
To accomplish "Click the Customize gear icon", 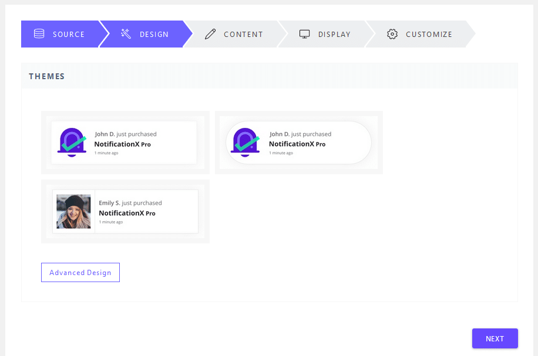I will click(392, 34).
